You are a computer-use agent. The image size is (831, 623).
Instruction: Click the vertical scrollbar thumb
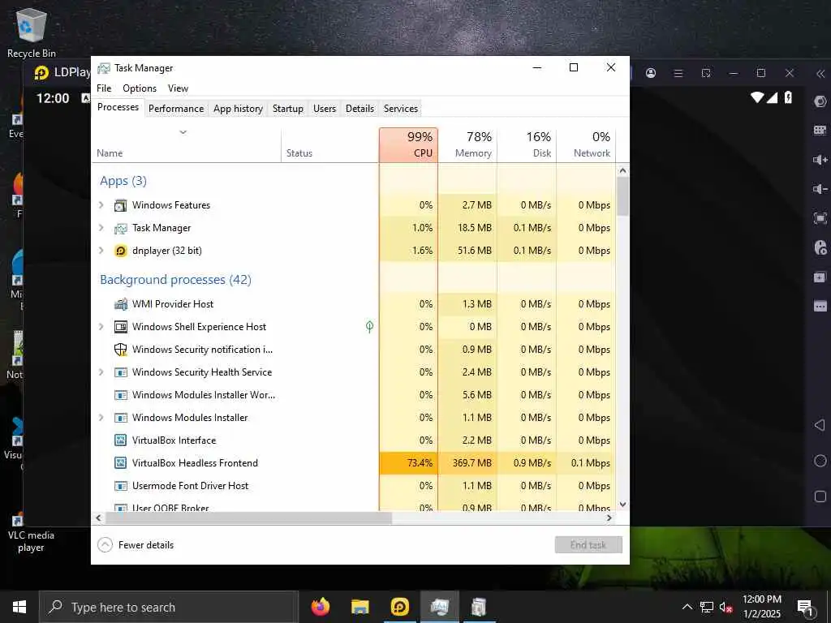pos(622,196)
